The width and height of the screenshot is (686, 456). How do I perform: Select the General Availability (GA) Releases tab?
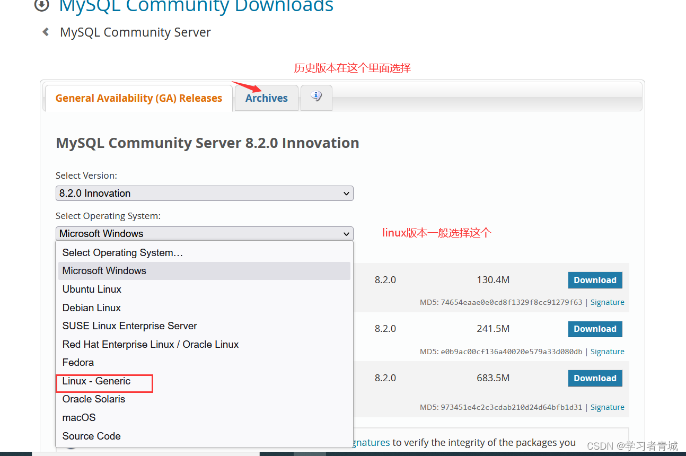(x=138, y=98)
